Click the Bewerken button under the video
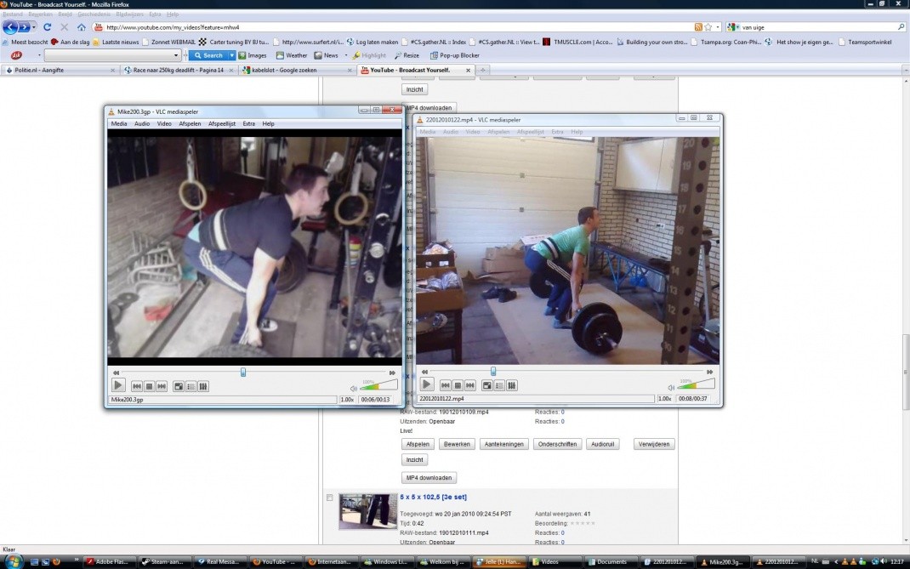This screenshot has width=910, height=569. click(x=457, y=444)
